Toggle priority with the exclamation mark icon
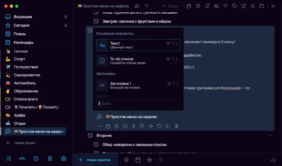Viewport: 282px width, 166px height. [x=125, y=126]
